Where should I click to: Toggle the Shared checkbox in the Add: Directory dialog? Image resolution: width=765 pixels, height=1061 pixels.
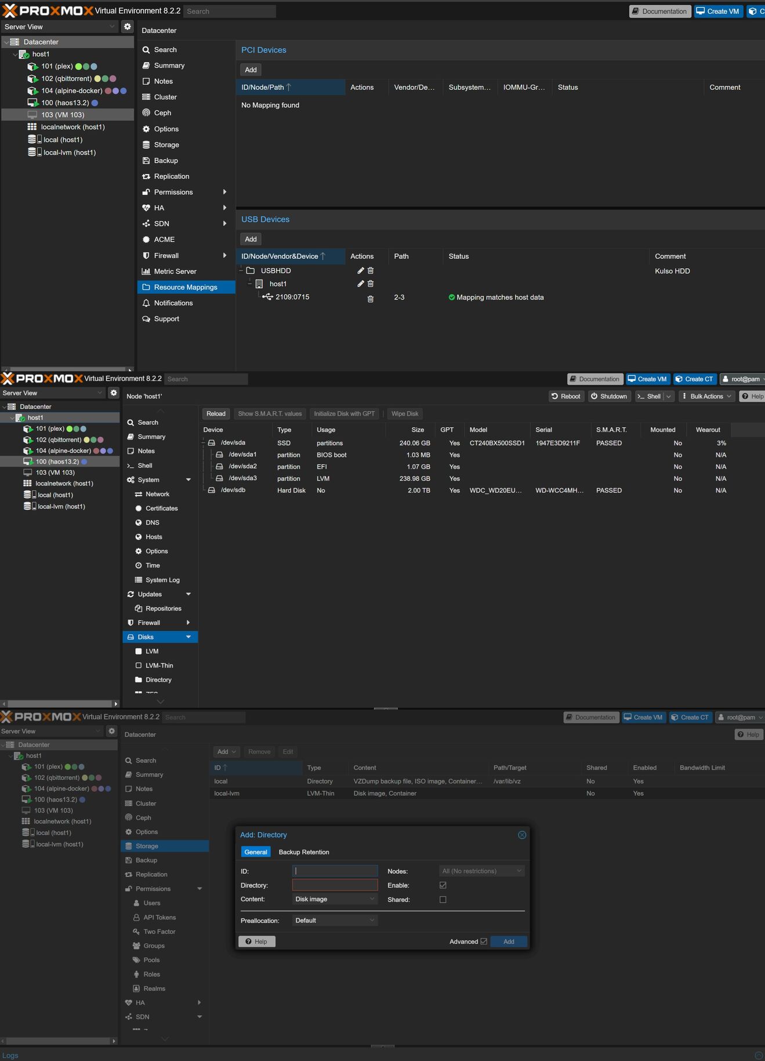pos(443,900)
